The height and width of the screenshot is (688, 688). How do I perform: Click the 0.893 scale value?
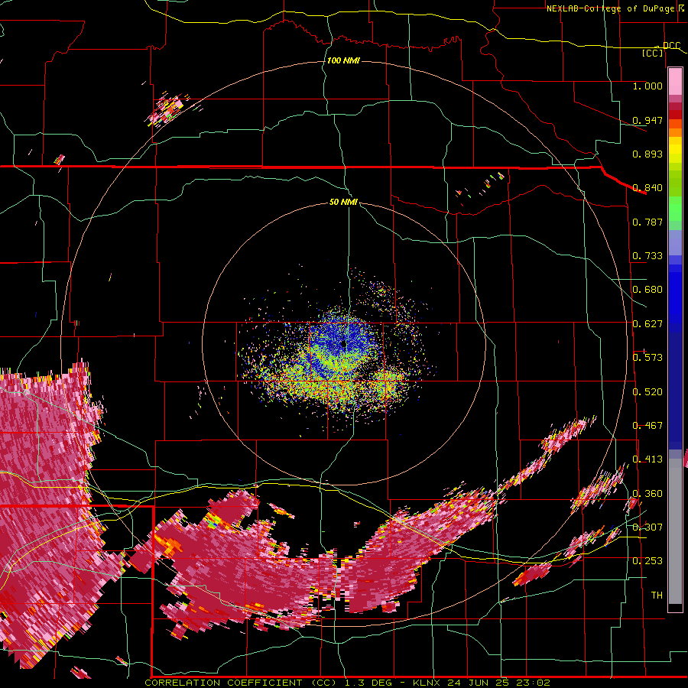(647, 154)
